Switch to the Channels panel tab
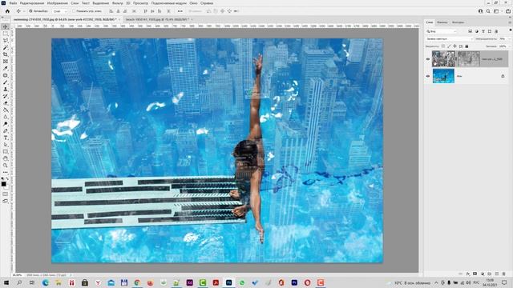Screen dimensions: 513x288 pos(442,22)
